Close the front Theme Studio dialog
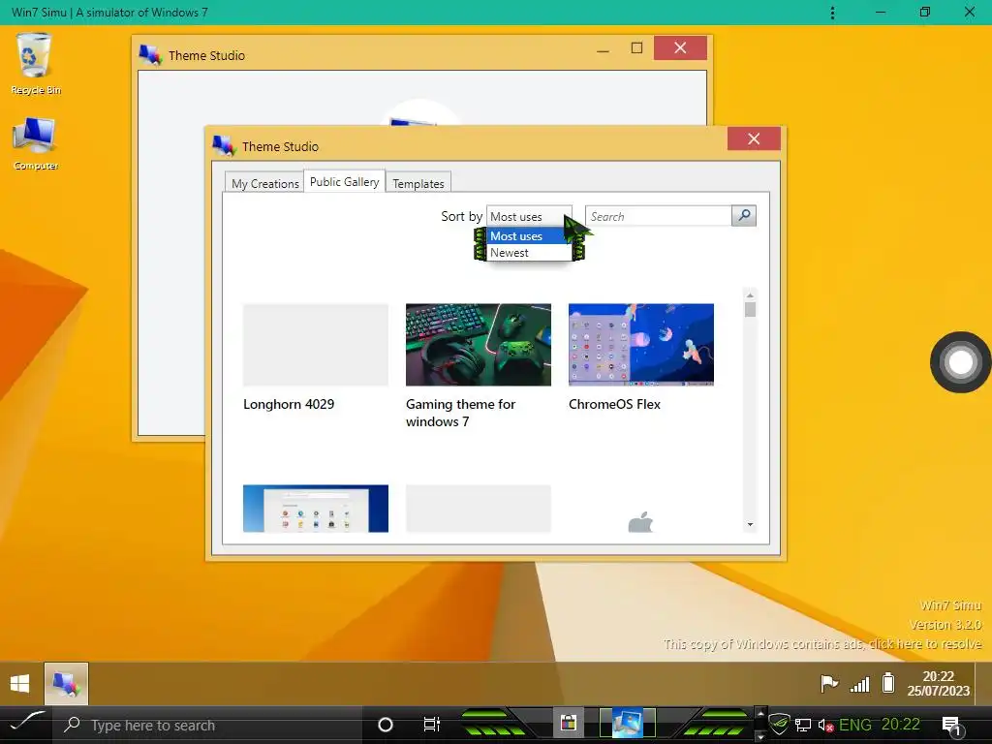 click(754, 139)
